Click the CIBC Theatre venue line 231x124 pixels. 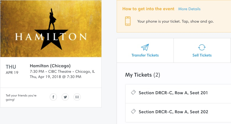(x=62, y=72)
